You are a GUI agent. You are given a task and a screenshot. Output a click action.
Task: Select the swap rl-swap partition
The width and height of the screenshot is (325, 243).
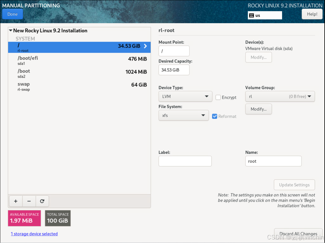(x=79, y=86)
